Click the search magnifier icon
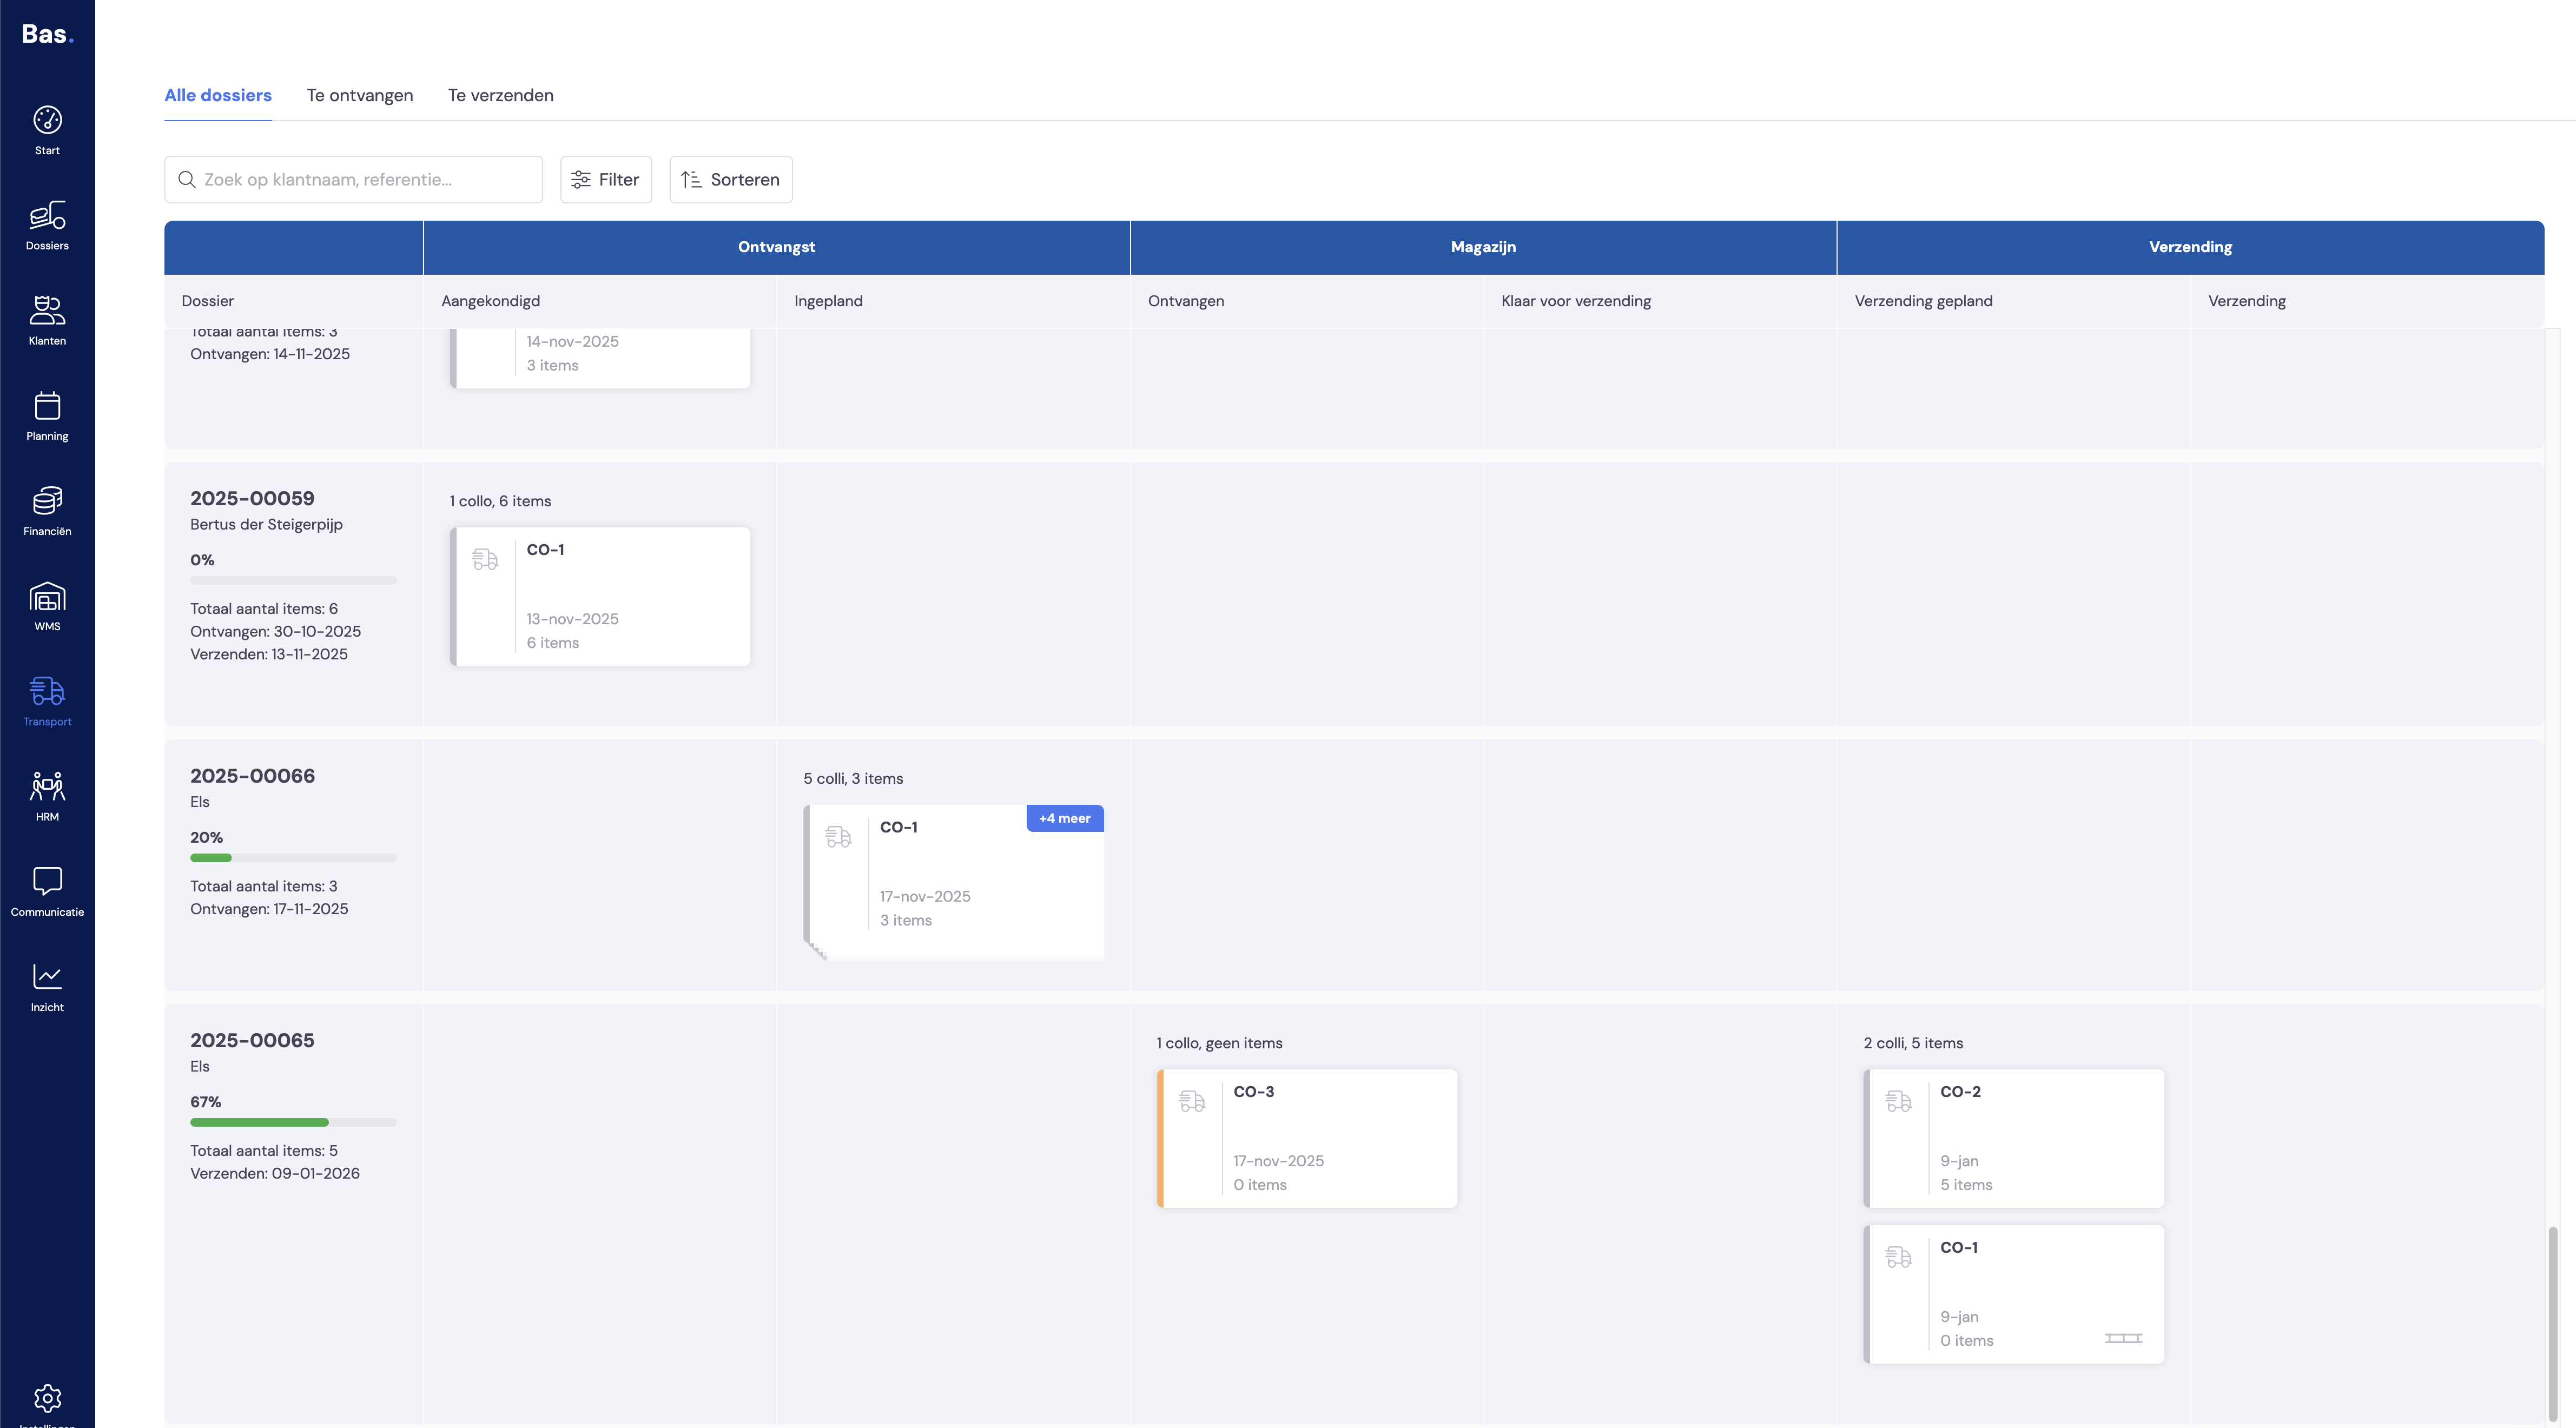Viewport: 2576px width, 1428px height. 186,179
